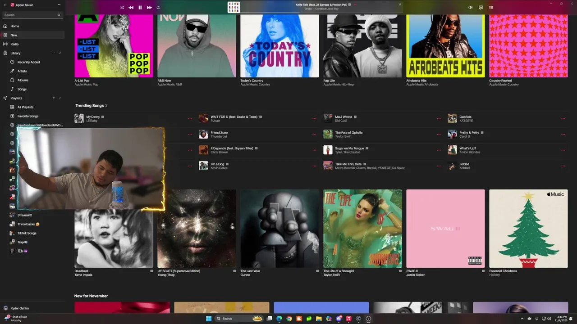The image size is (577, 324).
Task: Open the Apple Music sidebar ellipsis menu
Action: 59,5
